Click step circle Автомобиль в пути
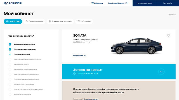 [10, 64]
